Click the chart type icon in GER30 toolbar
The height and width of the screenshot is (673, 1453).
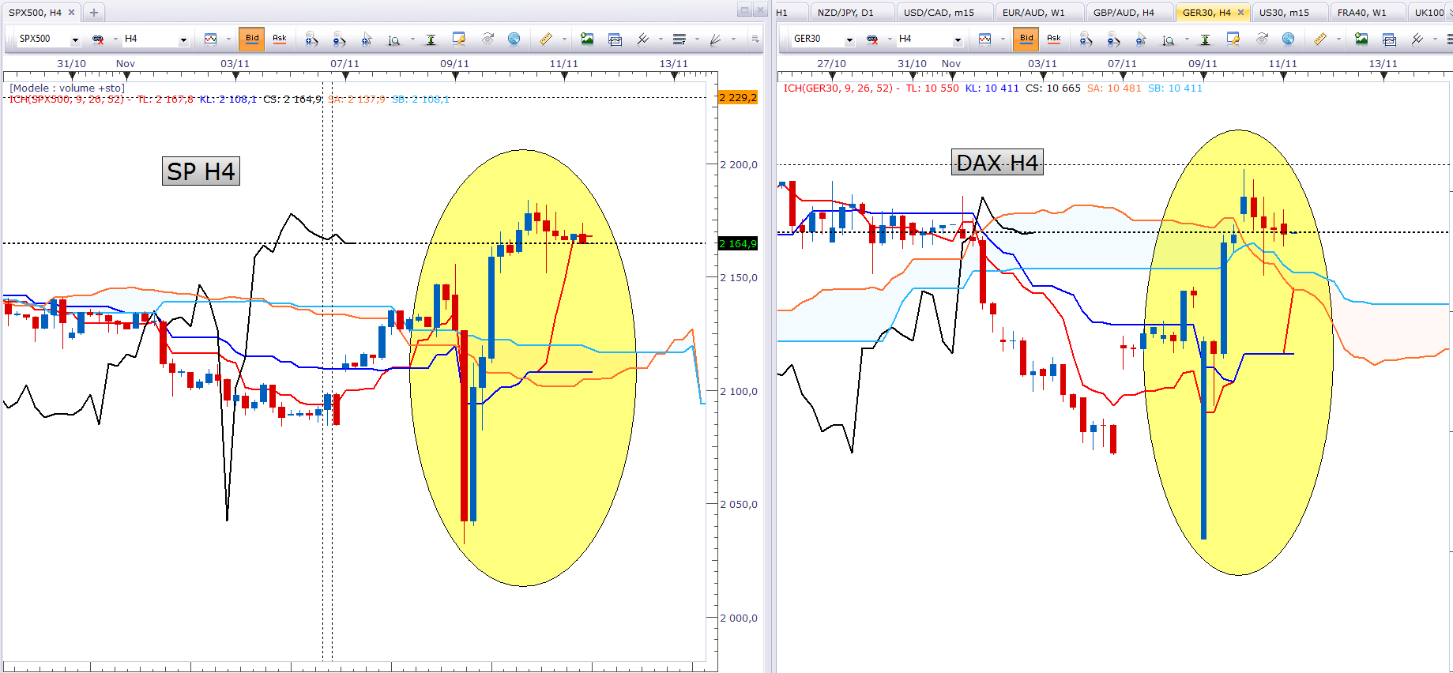[985, 39]
